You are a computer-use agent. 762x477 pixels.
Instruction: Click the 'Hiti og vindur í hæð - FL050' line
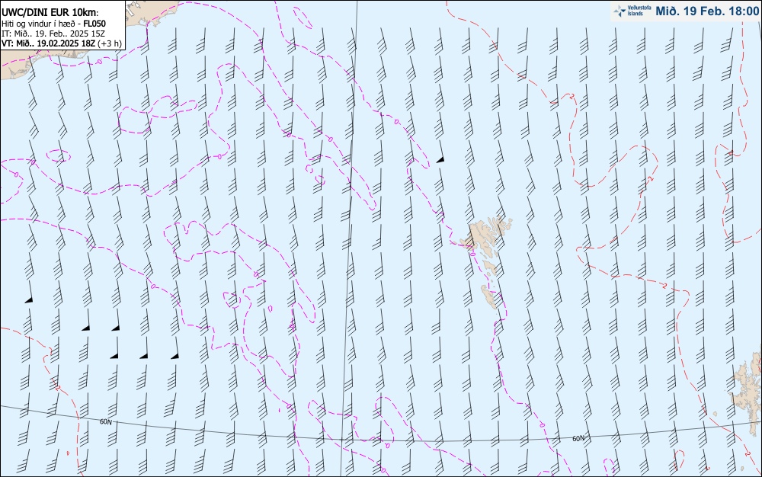coord(53,24)
